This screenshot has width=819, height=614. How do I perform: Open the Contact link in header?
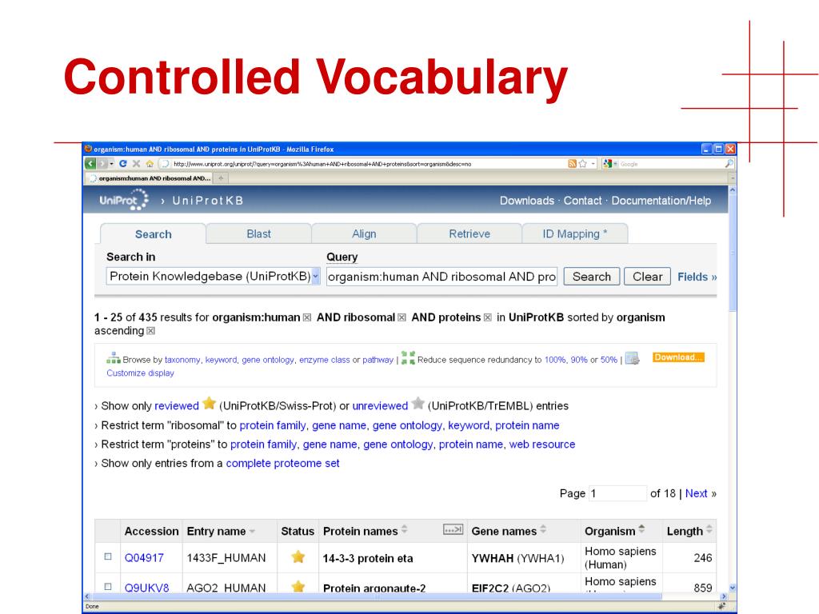point(582,201)
